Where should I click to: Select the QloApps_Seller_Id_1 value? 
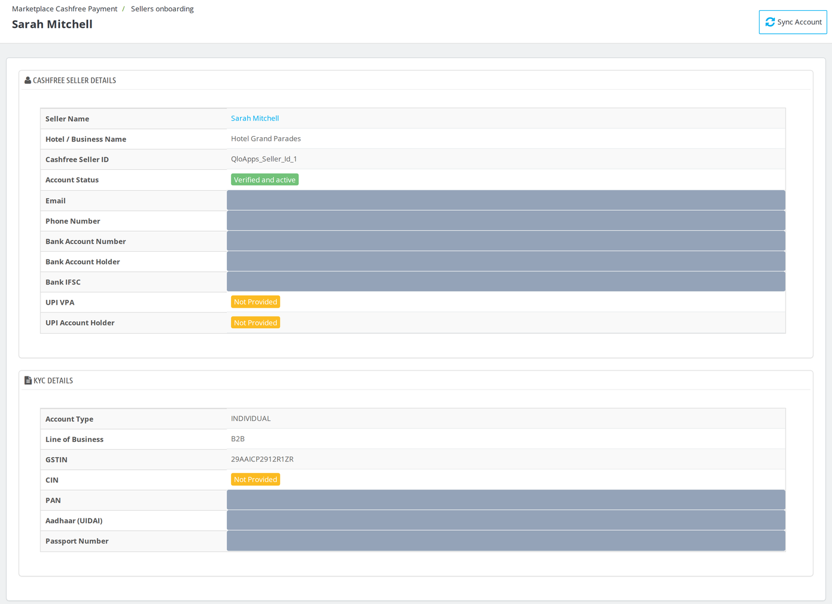tap(264, 159)
